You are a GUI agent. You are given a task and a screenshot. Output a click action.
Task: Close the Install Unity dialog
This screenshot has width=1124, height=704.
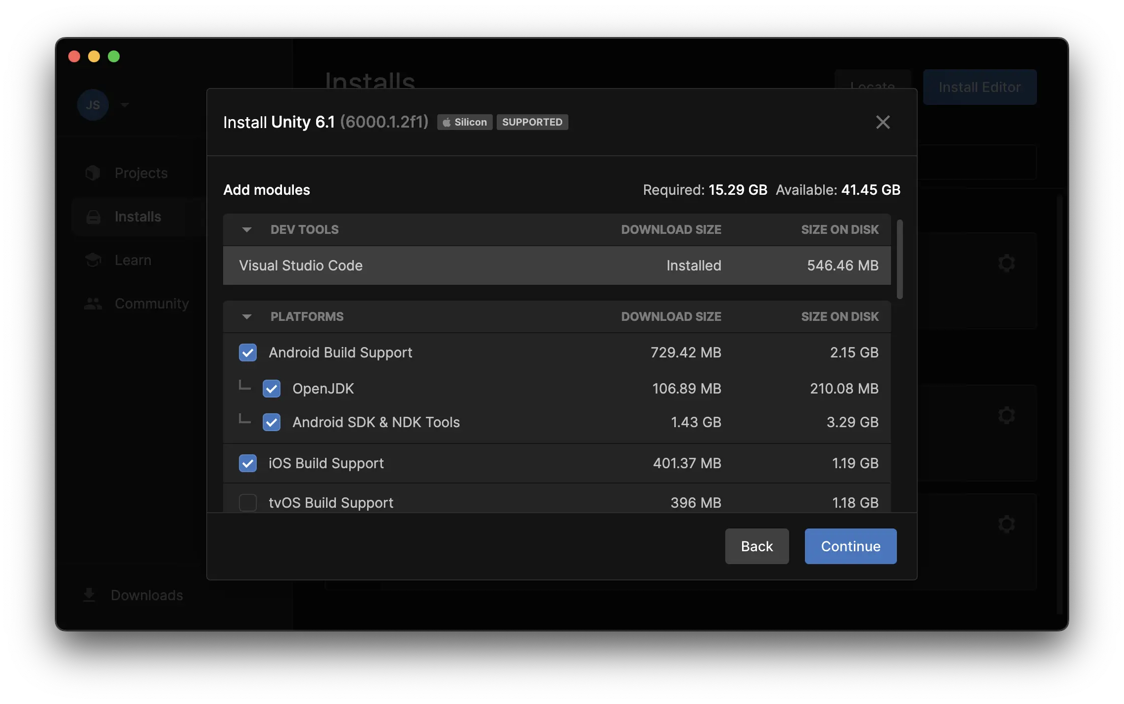883,122
